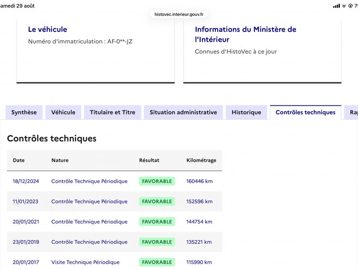Screen dimensions: 358x269
Task: Tap the cellular signal status icon
Action: tap(337, 6)
